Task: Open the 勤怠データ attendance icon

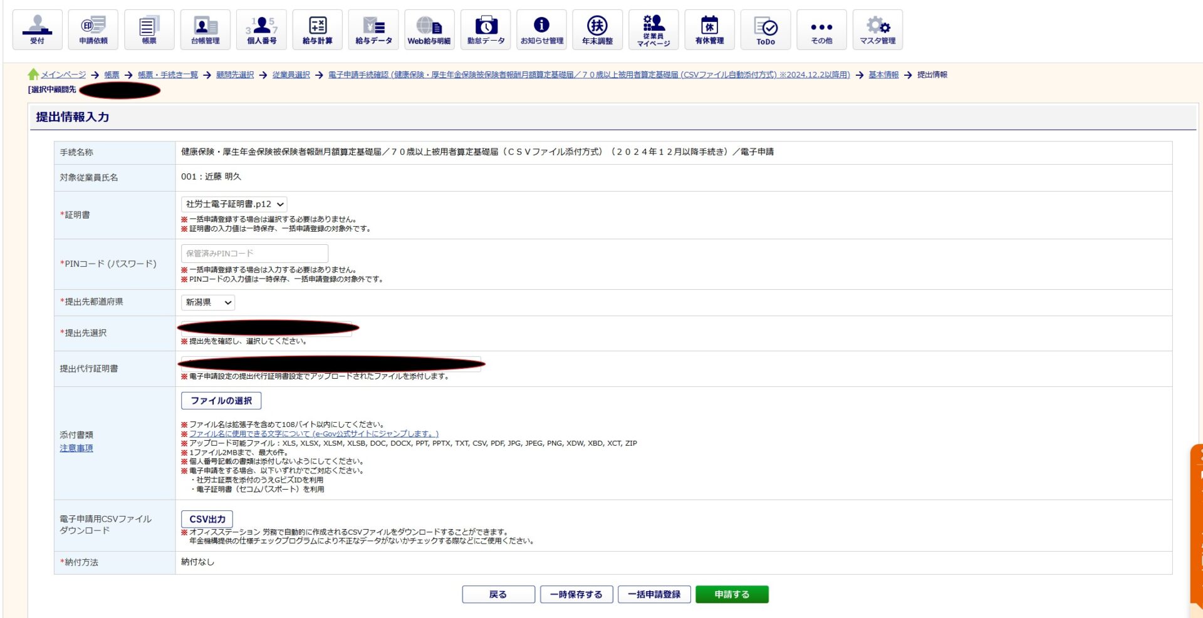Action: [486, 29]
